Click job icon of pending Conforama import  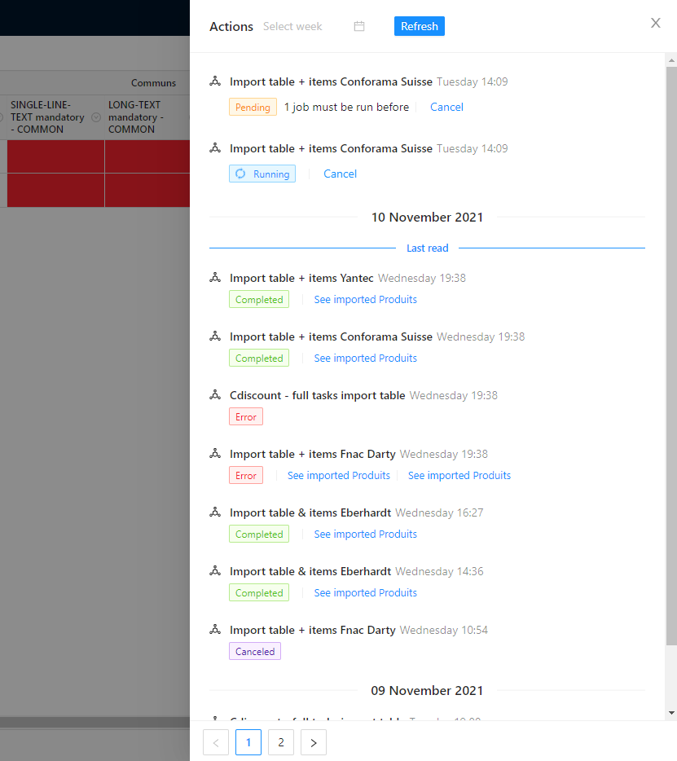[215, 81]
